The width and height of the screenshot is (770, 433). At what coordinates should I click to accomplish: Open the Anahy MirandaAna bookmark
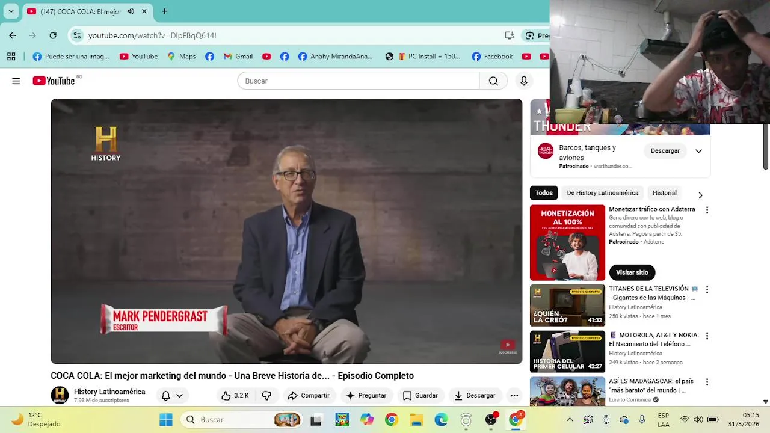point(335,56)
